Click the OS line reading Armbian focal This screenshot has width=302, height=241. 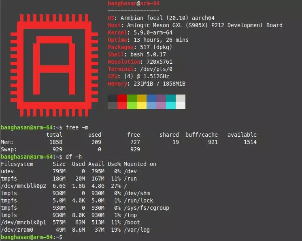tap(161, 18)
